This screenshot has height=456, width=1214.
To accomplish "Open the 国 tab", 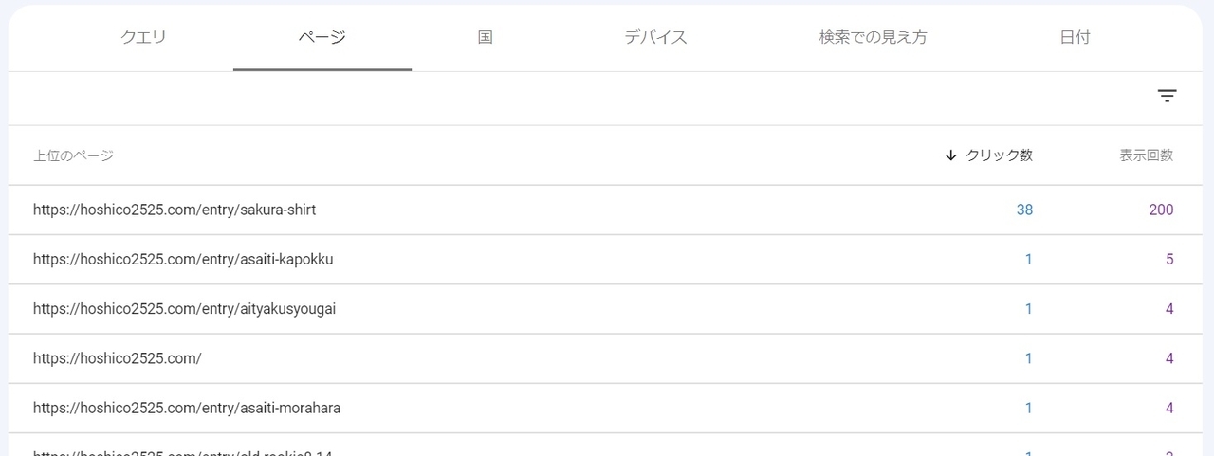I will (485, 38).
